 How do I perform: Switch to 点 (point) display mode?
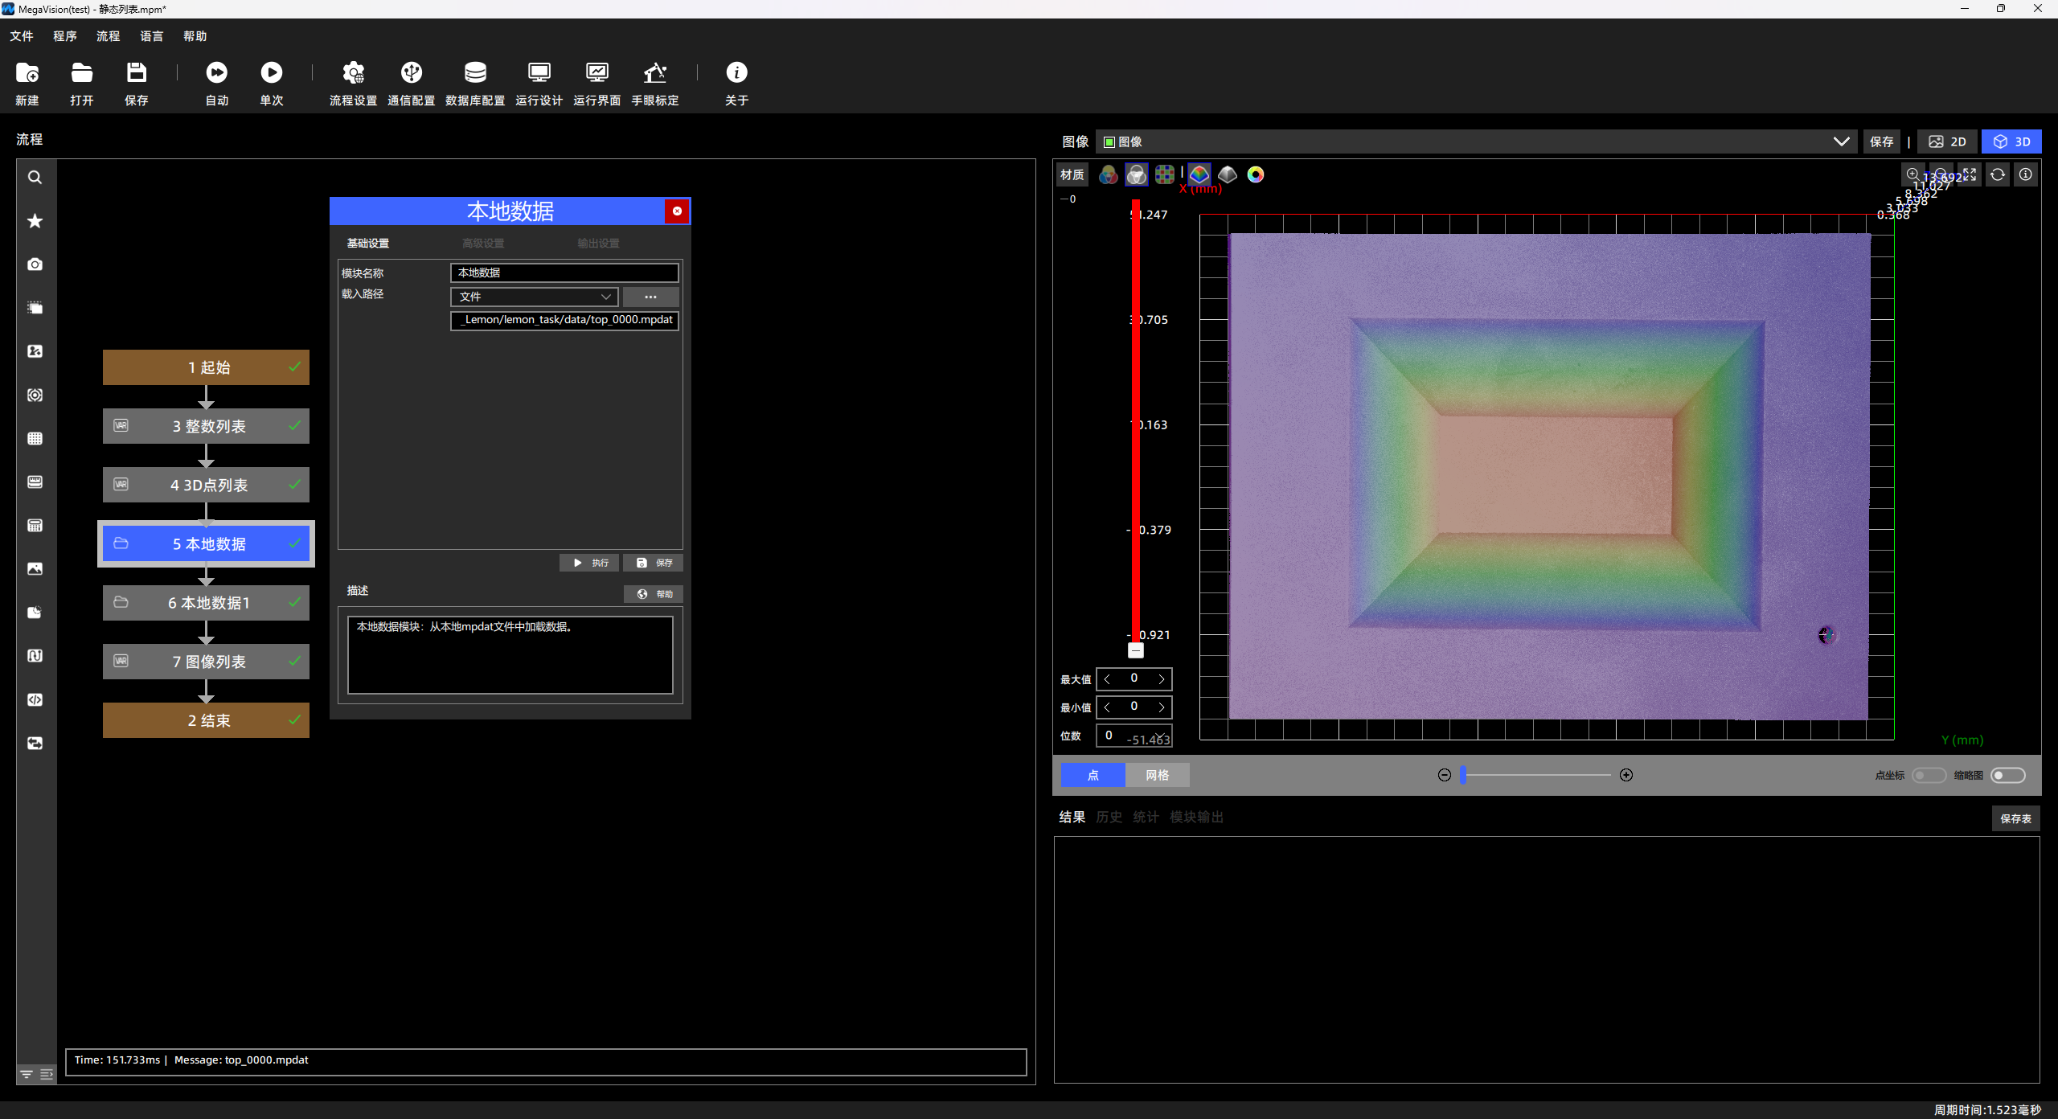[1093, 776]
